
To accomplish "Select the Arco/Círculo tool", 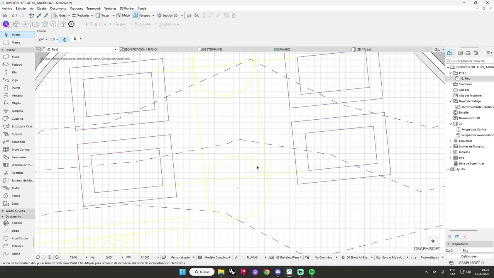I will point(17,238).
